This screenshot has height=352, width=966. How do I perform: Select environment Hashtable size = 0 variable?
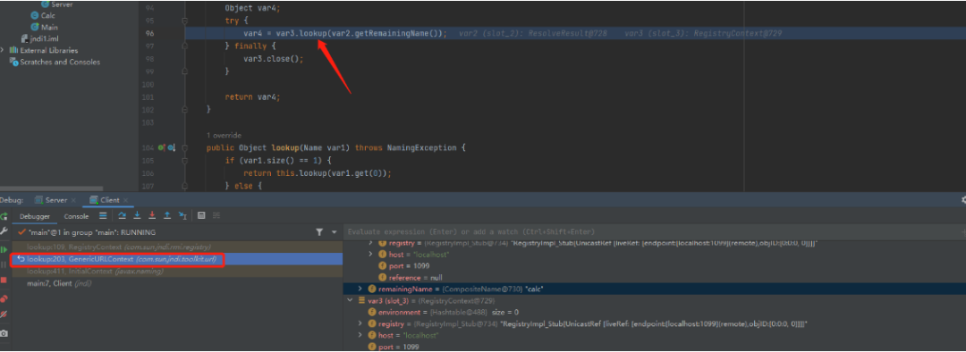(x=444, y=312)
